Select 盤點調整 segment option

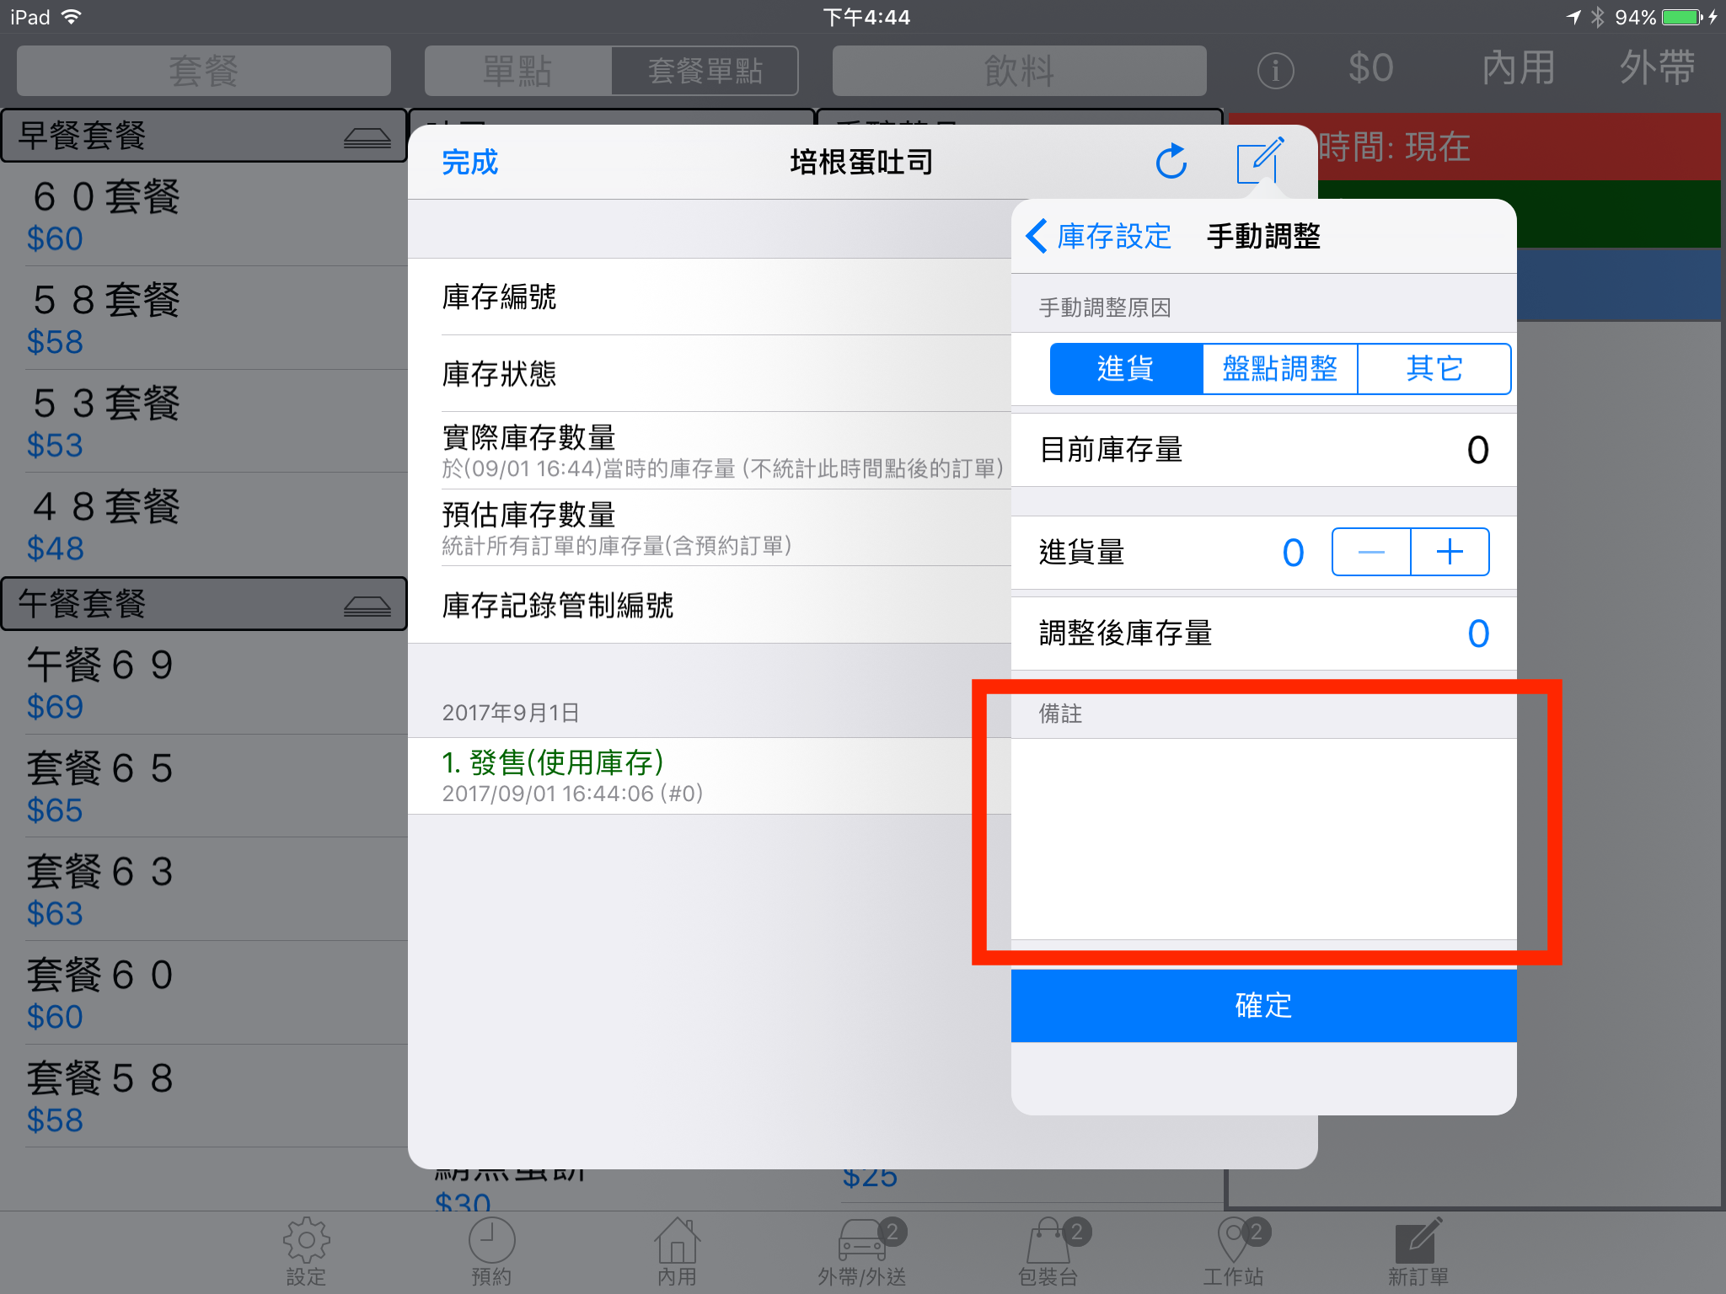[1280, 368]
